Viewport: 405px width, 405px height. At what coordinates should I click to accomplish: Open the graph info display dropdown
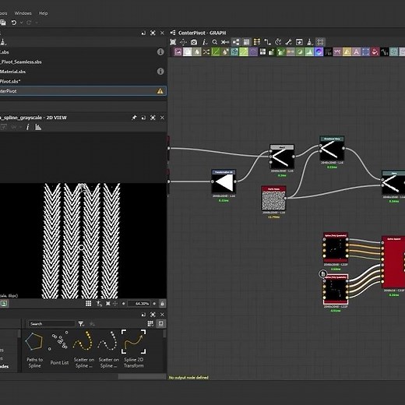205,42
